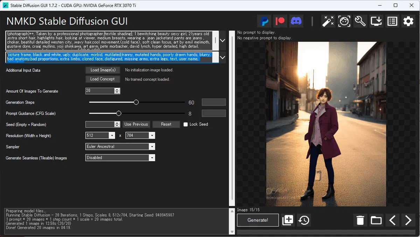Screen dimensions: 420x237
Task: Reset the seed with Reset button
Action: tap(166, 124)
